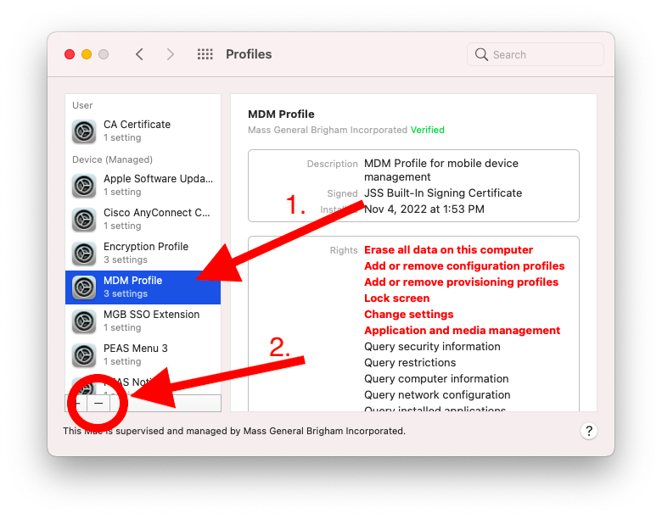This screenshot has width=662, height=519.
Task: Click the Change settings right
Action: click(409, 314)
